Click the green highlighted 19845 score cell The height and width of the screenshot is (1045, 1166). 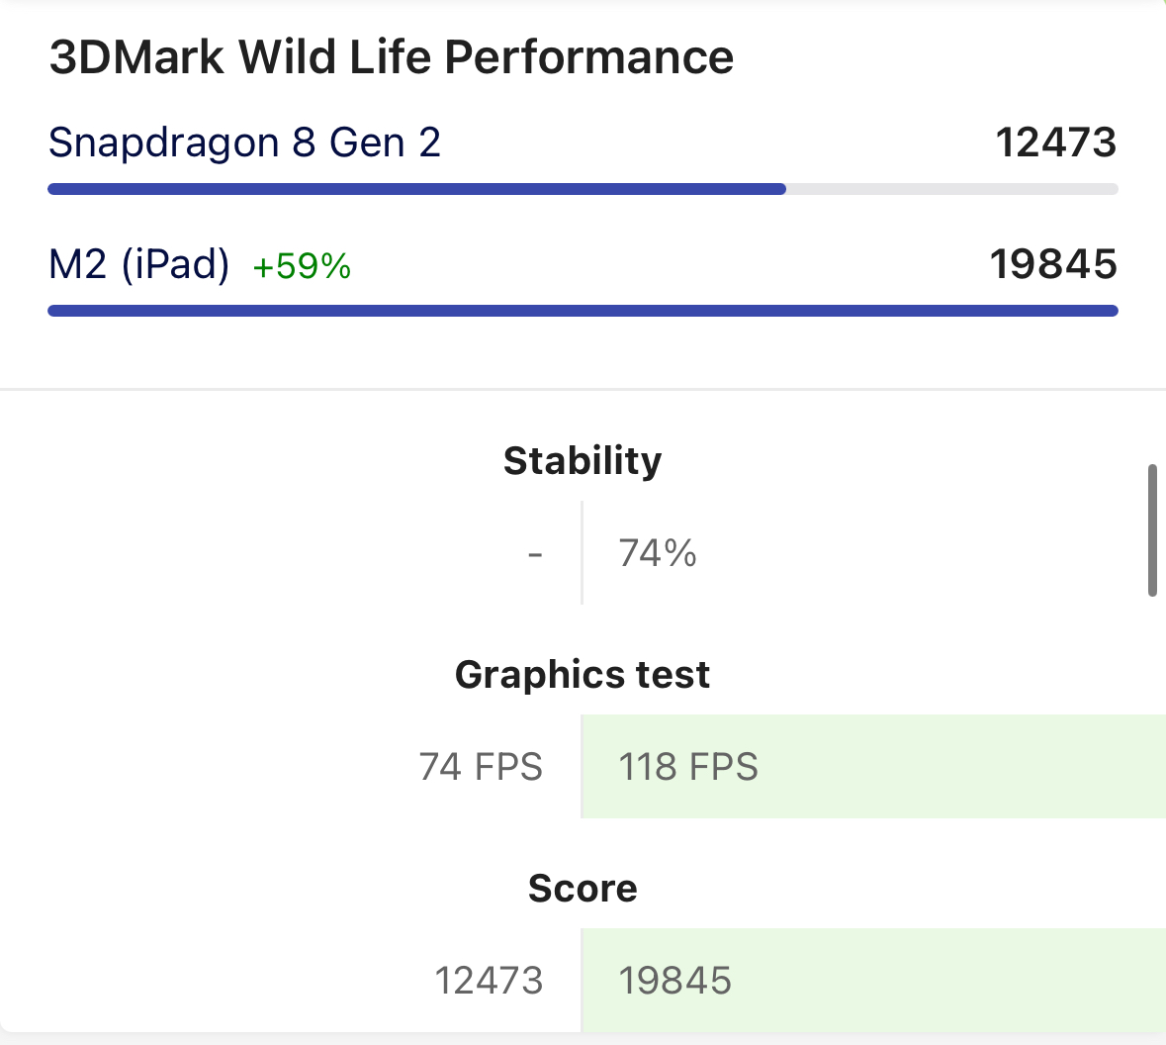tap(675, 981)
